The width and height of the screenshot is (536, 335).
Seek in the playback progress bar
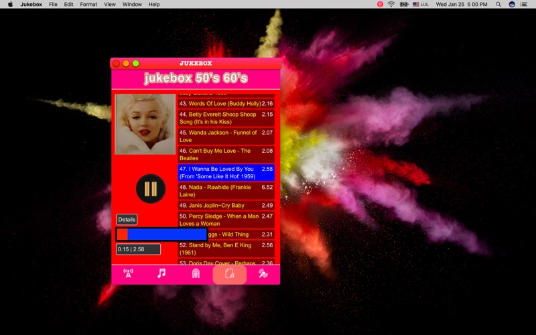click(x=161, y=234)
